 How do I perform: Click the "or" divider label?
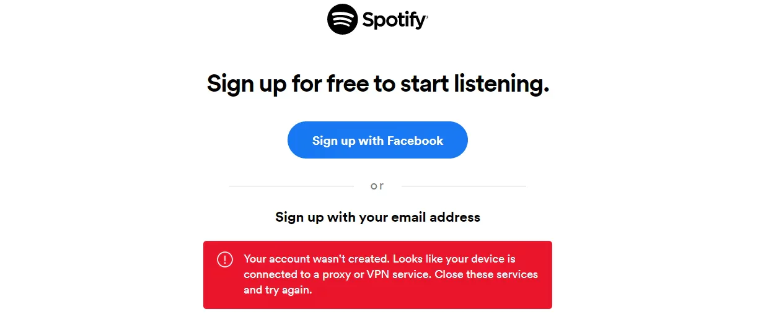coord(377,186)
